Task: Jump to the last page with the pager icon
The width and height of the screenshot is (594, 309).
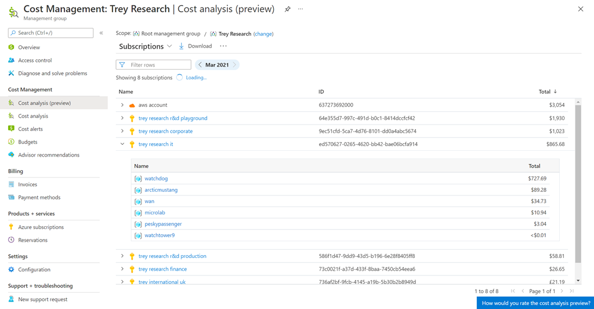Action: (x=571, y=291)
